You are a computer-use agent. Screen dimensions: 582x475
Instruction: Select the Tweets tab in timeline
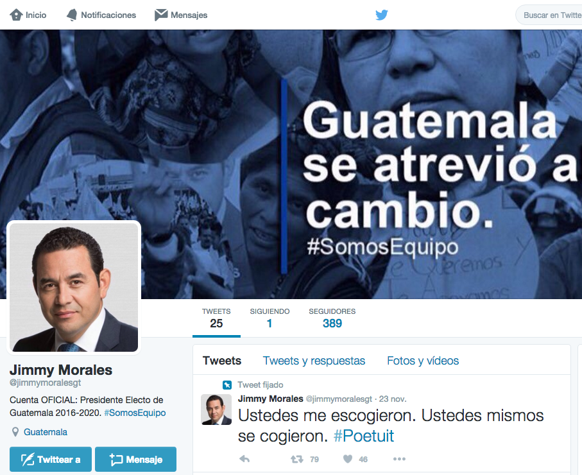point(222,361)
